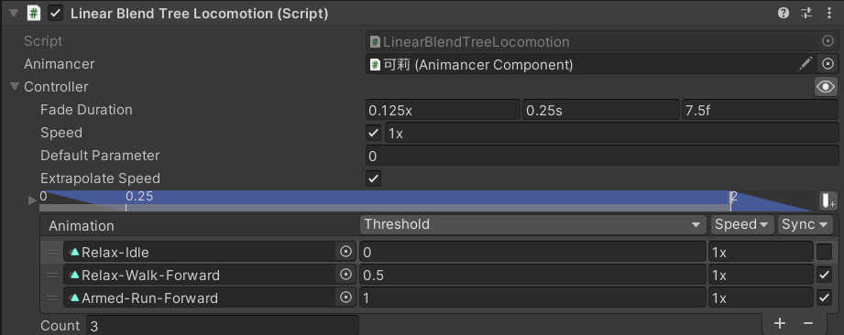The width and height of the screenshot is (844, 335).
Task: Remove an animation with minus button
Action: [808, 323]
